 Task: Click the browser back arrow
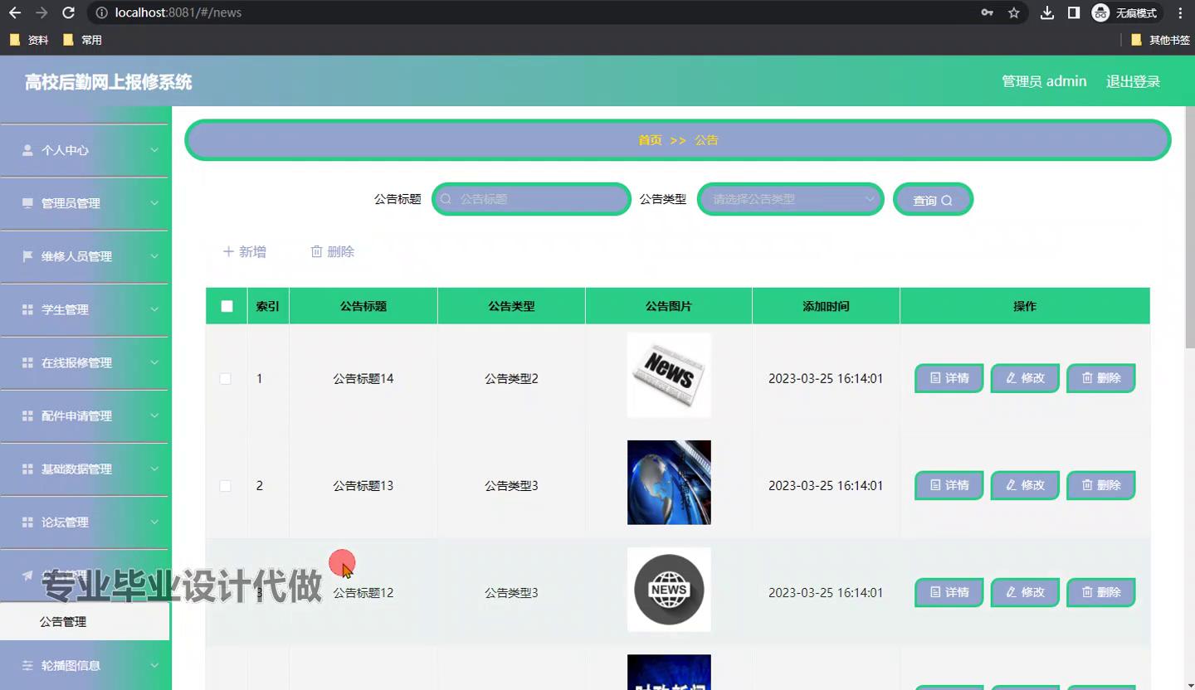pos(15,12)
